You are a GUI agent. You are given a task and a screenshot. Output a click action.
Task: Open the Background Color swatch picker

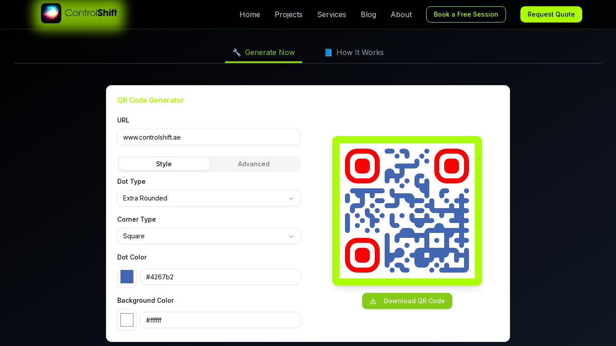pyautogui.click(x=127, y=320)
